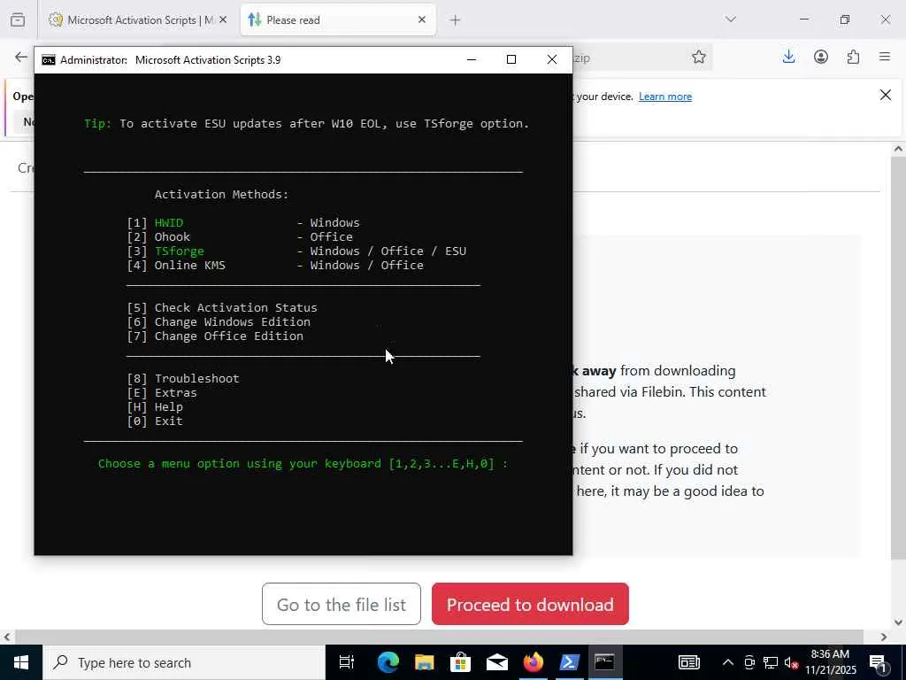
Task: Open the clock showing 8:36 AM
Action: click(830, 662)
